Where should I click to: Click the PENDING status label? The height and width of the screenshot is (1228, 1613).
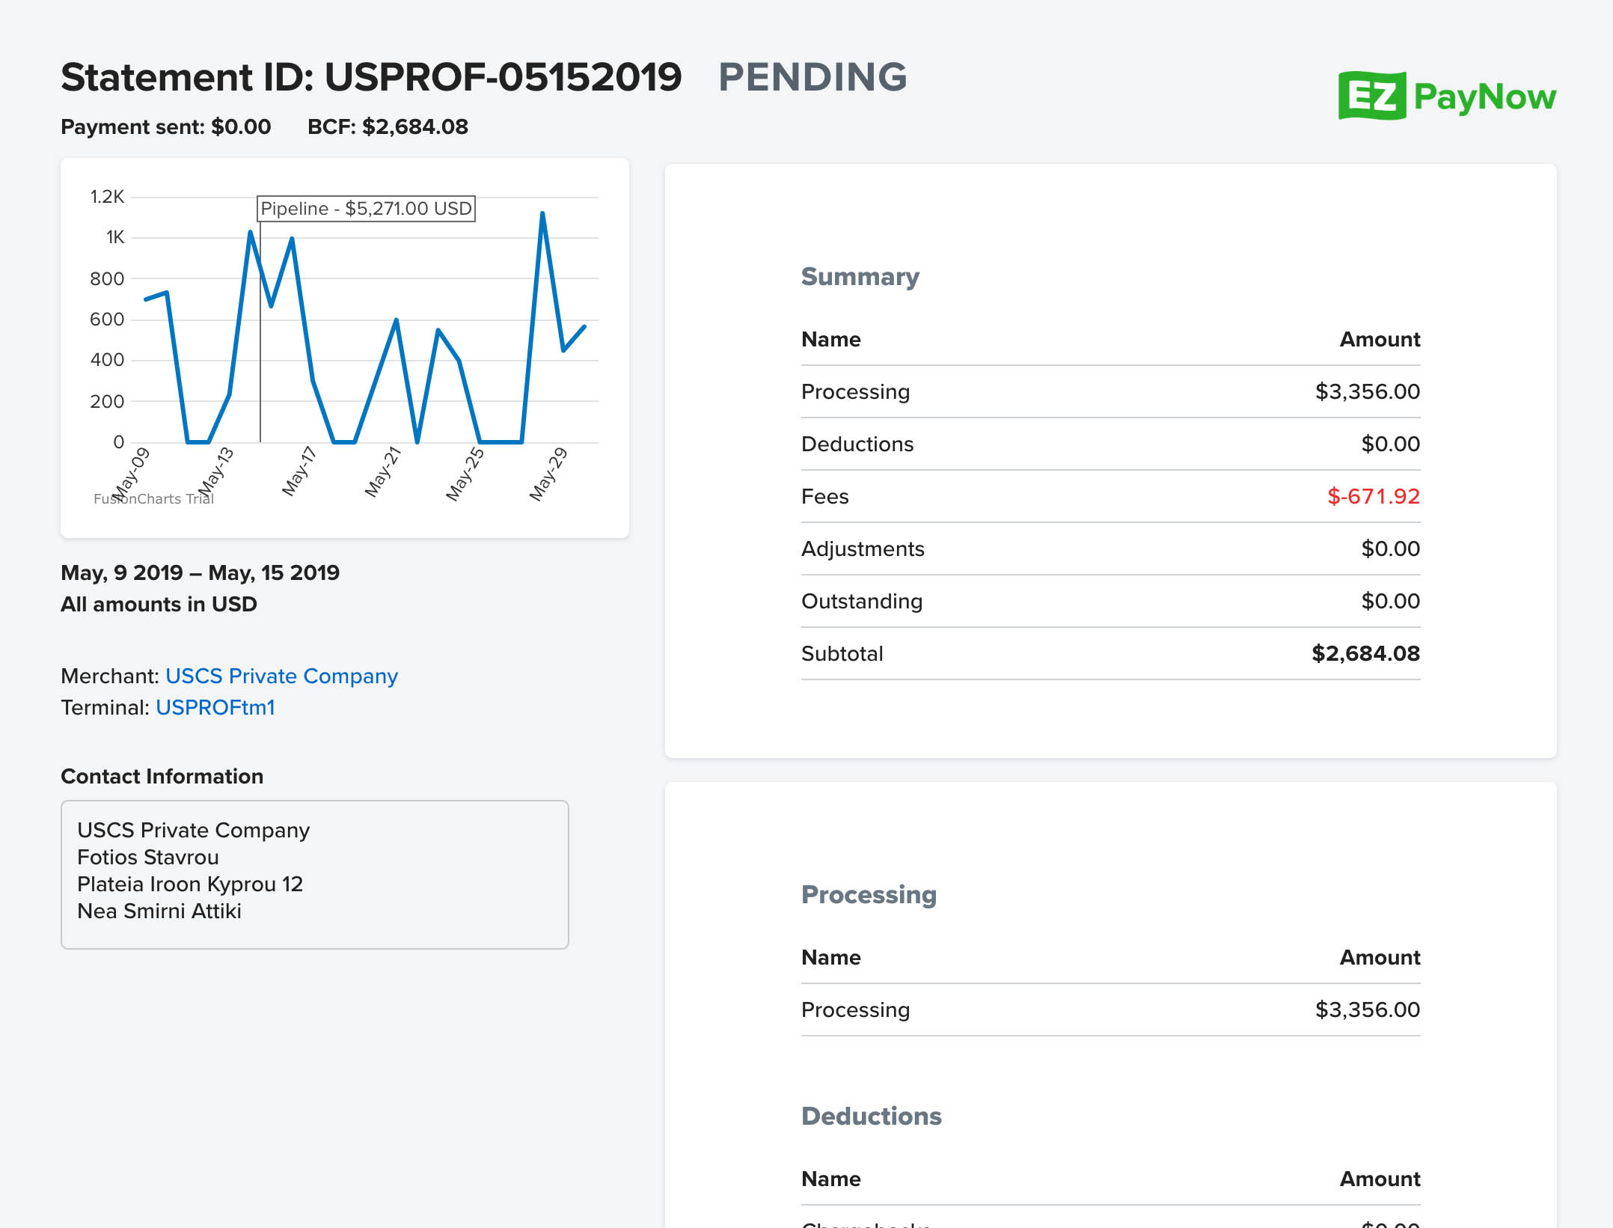(x=812, y=77)
